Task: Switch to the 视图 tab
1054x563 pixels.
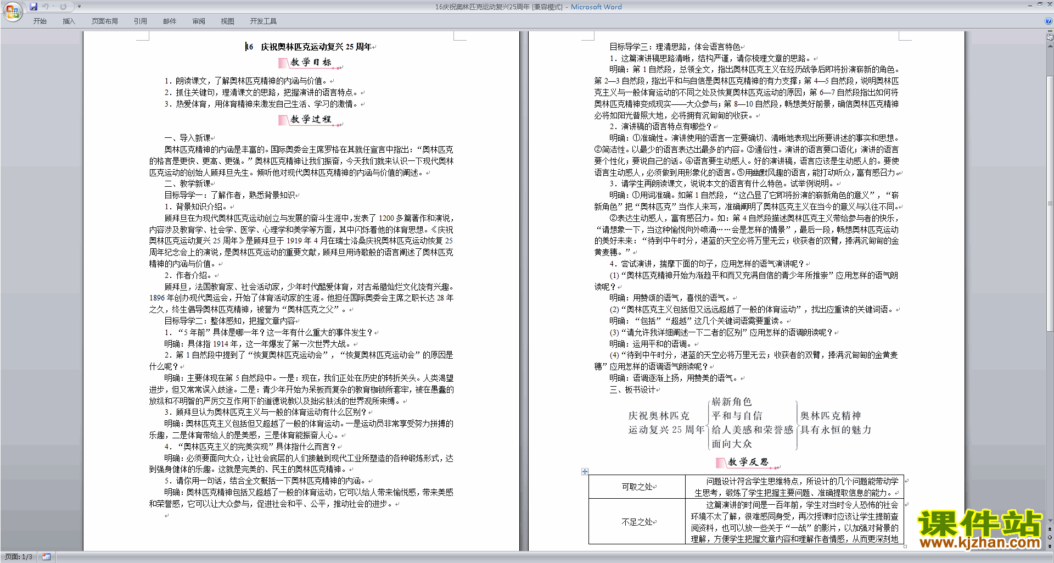Action: coord(227,21)
